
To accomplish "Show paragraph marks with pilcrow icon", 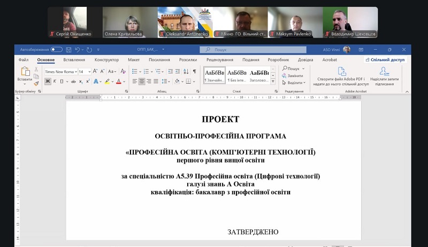I will pyautogui.click(x=194, y=71).
